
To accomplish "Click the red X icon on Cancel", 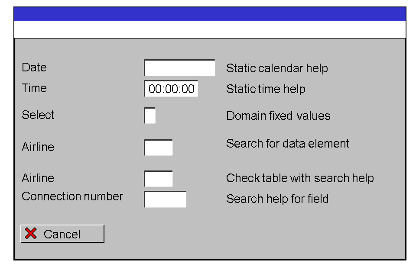I will [x=31, y=234].
